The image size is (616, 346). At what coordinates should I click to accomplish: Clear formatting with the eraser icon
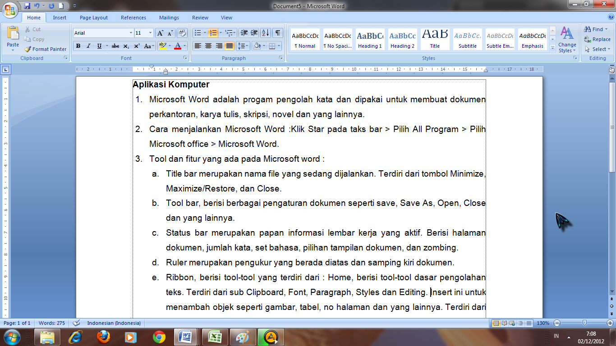[x=182, y=32]
